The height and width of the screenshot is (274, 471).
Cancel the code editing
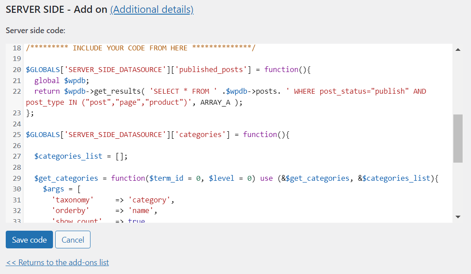click(73, 240)
